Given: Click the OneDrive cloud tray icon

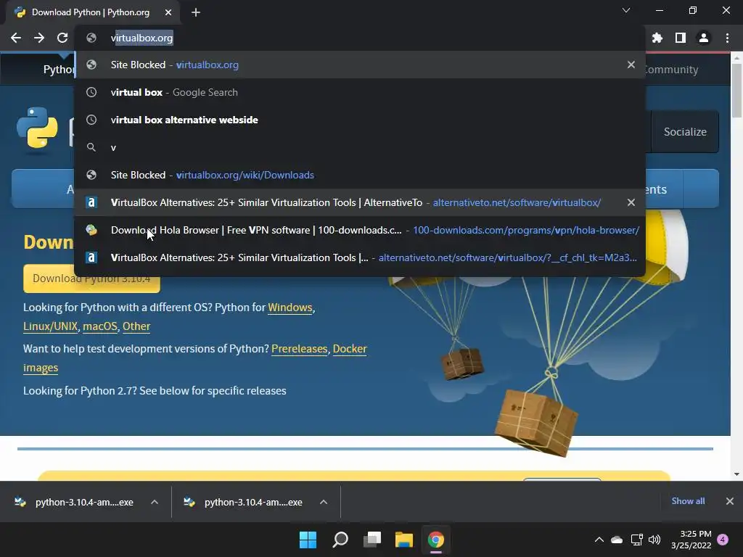Looking at the screenshot, I should point(617,540).
